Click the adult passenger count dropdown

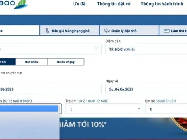(60, 108)
